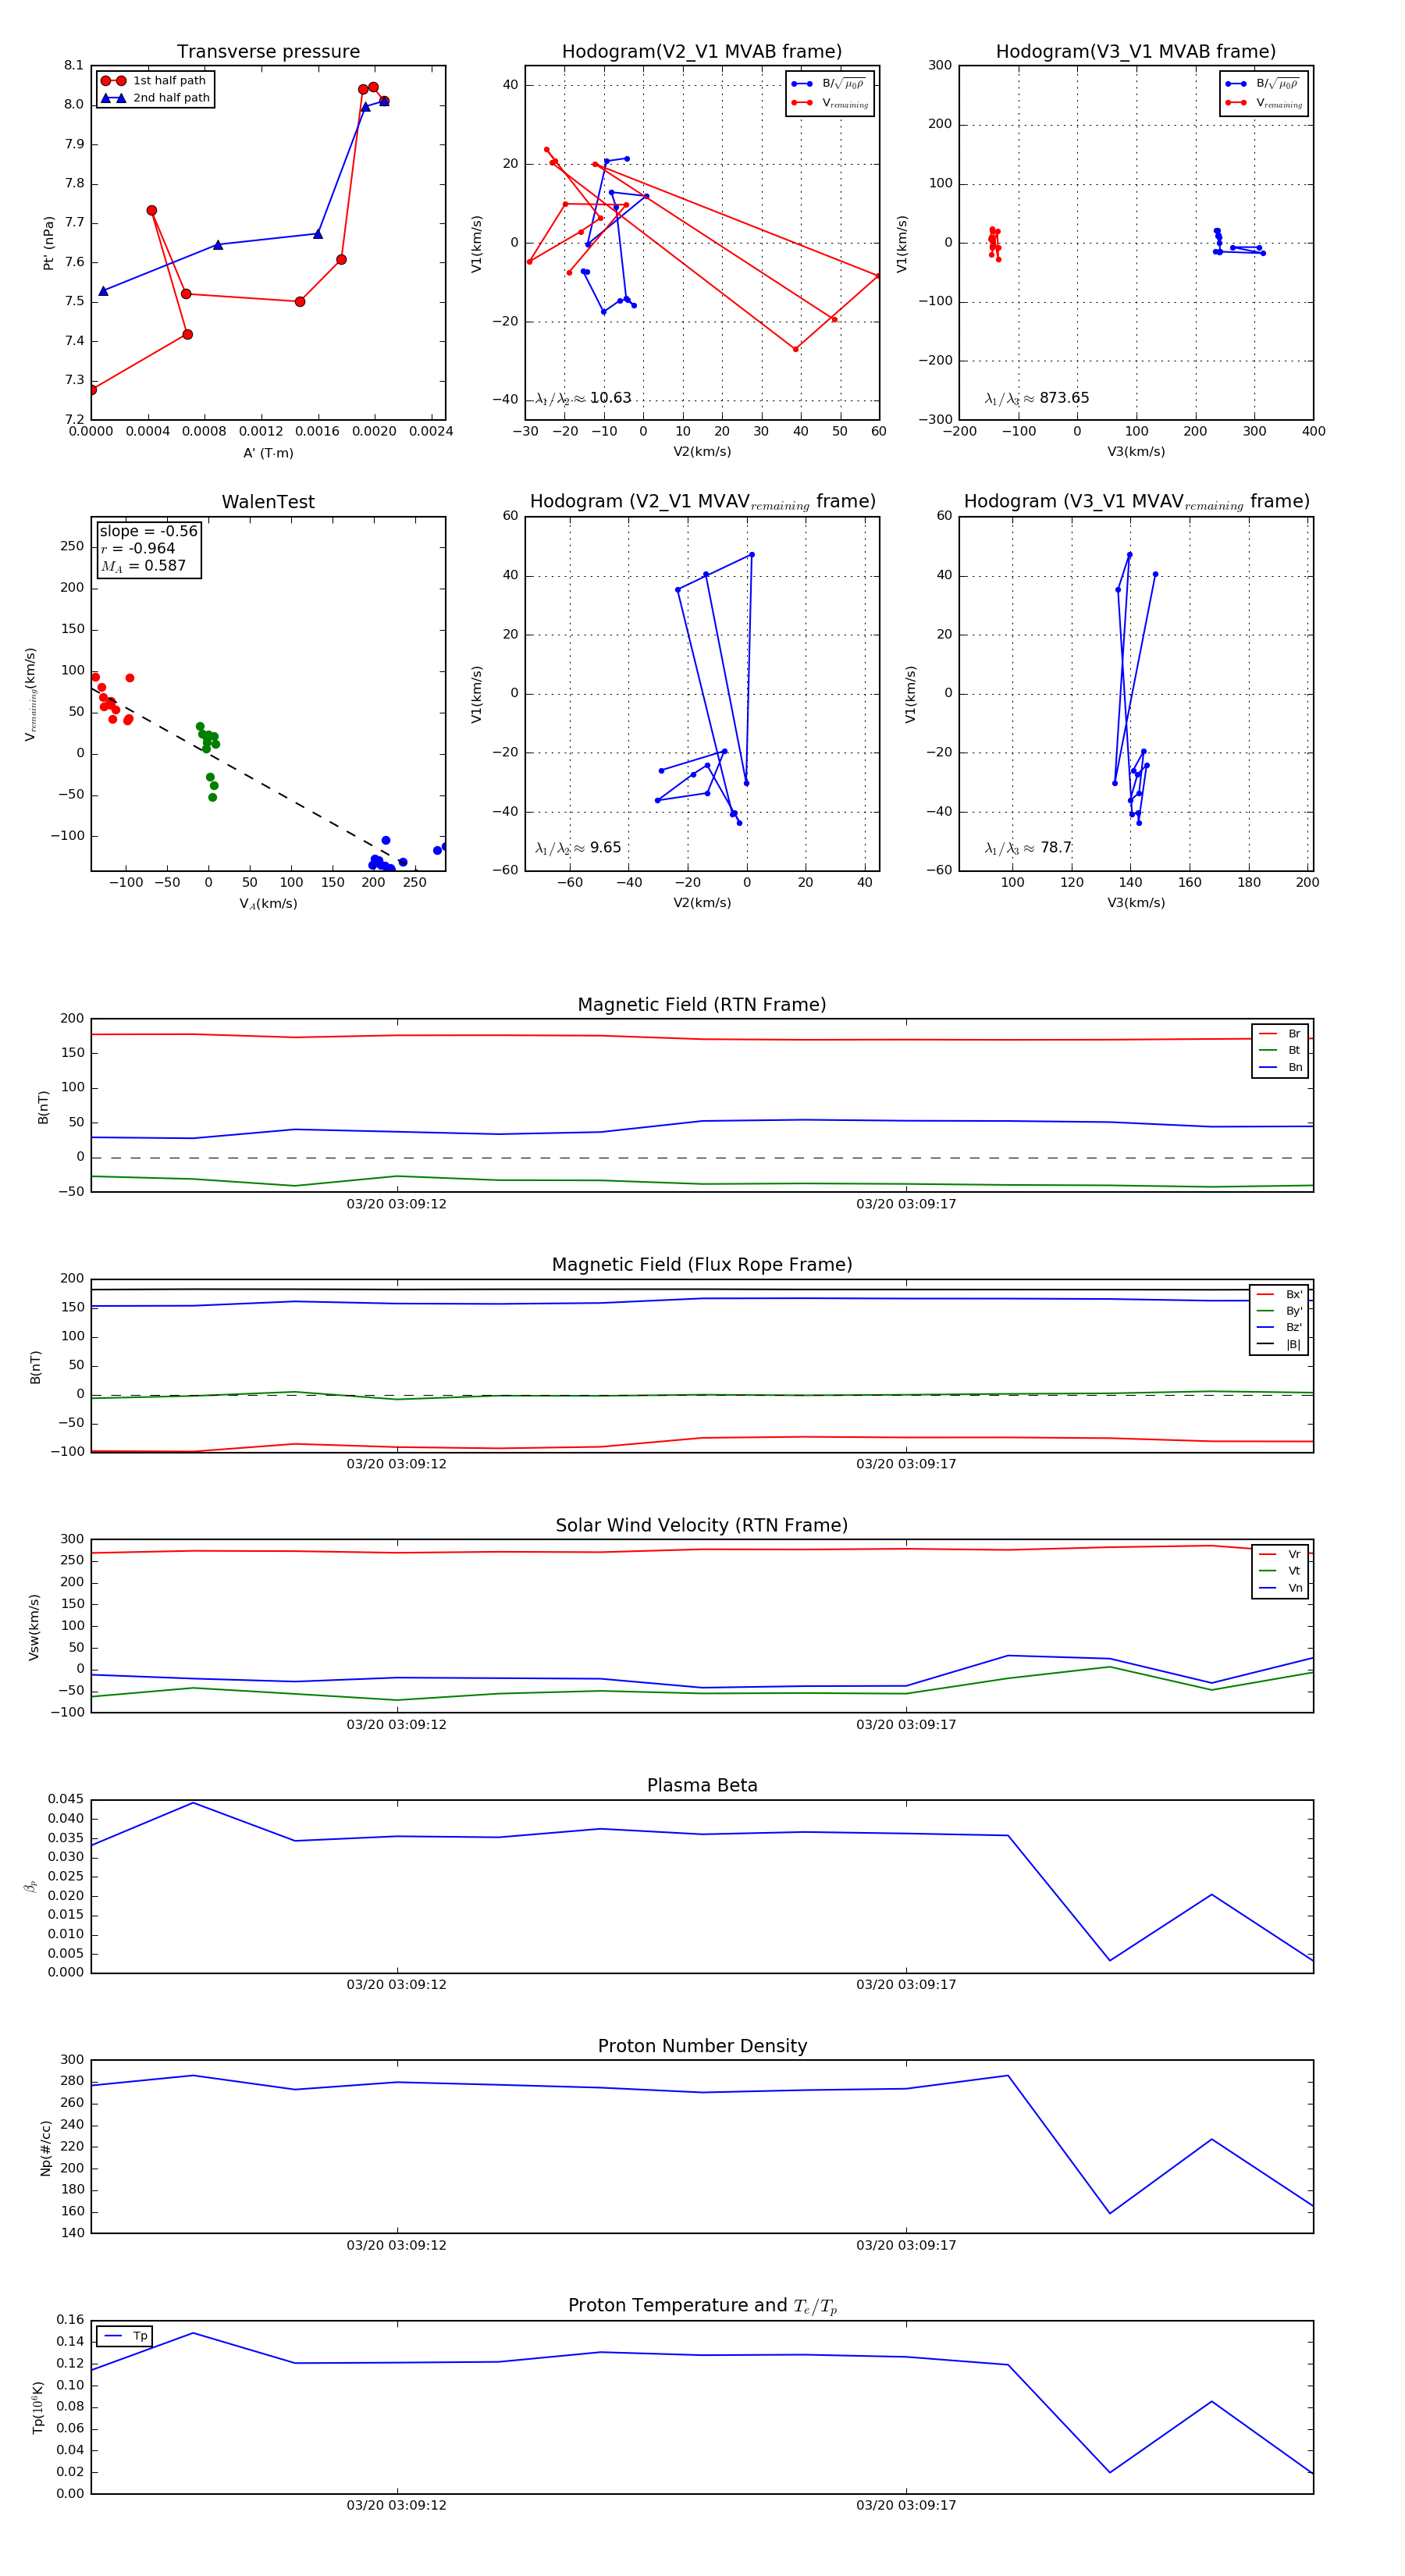
Task: Select the 'Hodogram(V3_V1 MVAB frame)' title
Action: [1136, 52]
